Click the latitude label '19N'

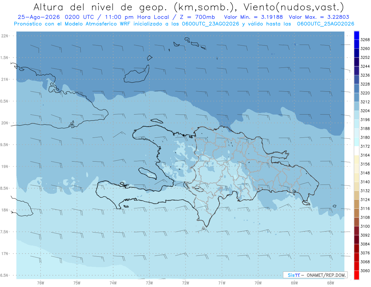(5, 167)
